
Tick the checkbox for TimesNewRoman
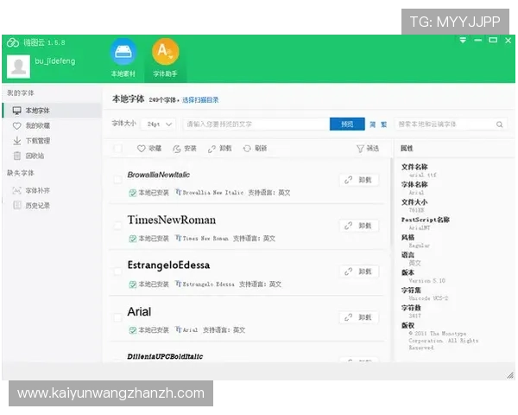tap(118, 226)
